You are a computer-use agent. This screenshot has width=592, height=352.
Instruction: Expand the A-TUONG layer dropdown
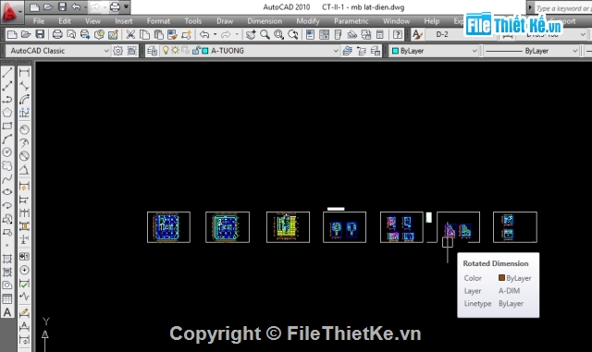point(336,51)
